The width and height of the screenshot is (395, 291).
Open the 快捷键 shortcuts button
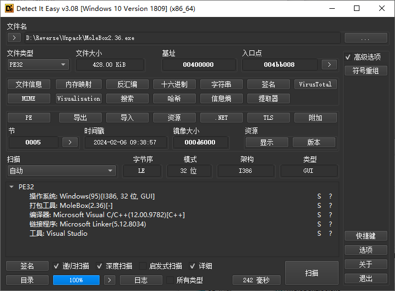pyautogui.click(x=366, y=236)
